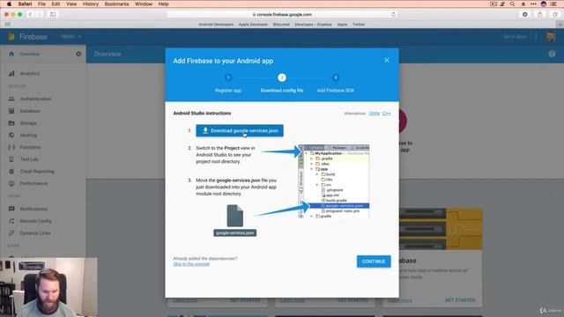This screenshot has width=564, height=317.
Task: Open the Test Lab icon
Action: [x=11, y=159]
